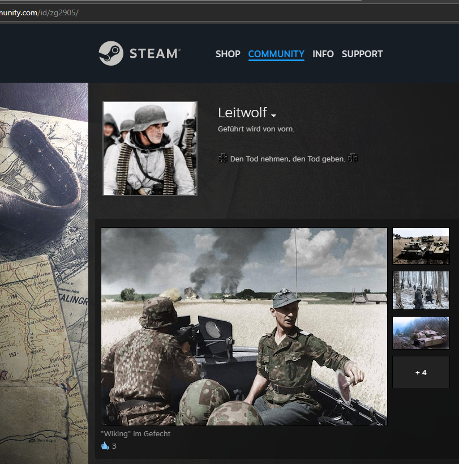Open the large featured screenshot of soldiers
459x464 pixels.
pos(244,326)
